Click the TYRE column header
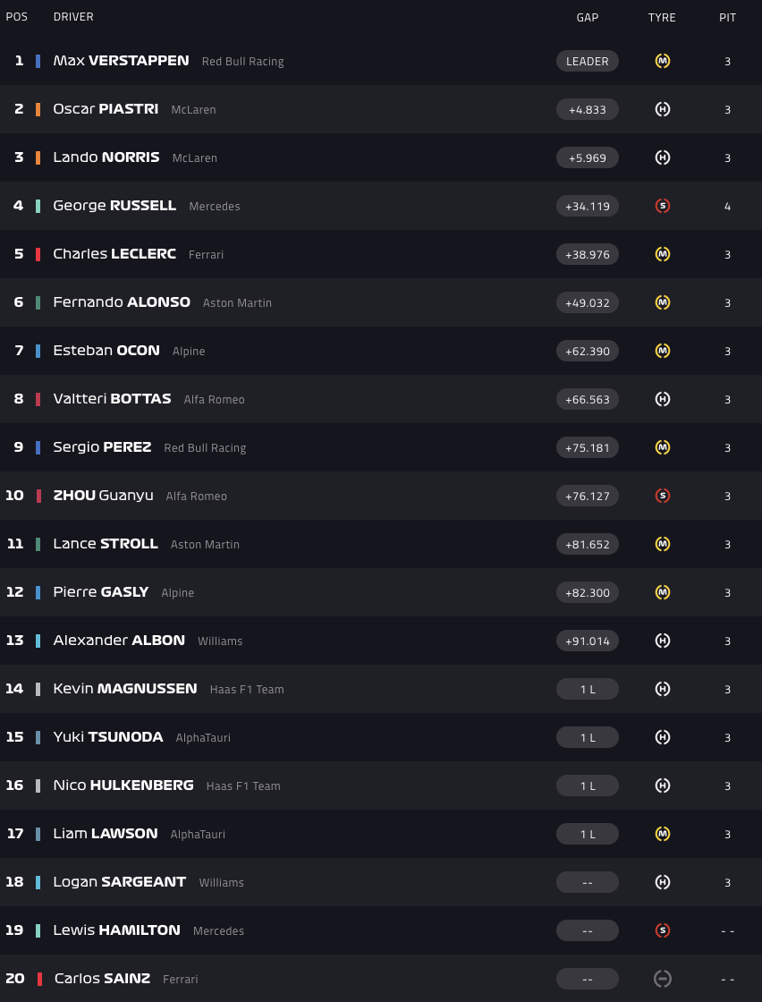This screenshot has width=762, height=1002. pyautogui.click(x=662, y=17)
